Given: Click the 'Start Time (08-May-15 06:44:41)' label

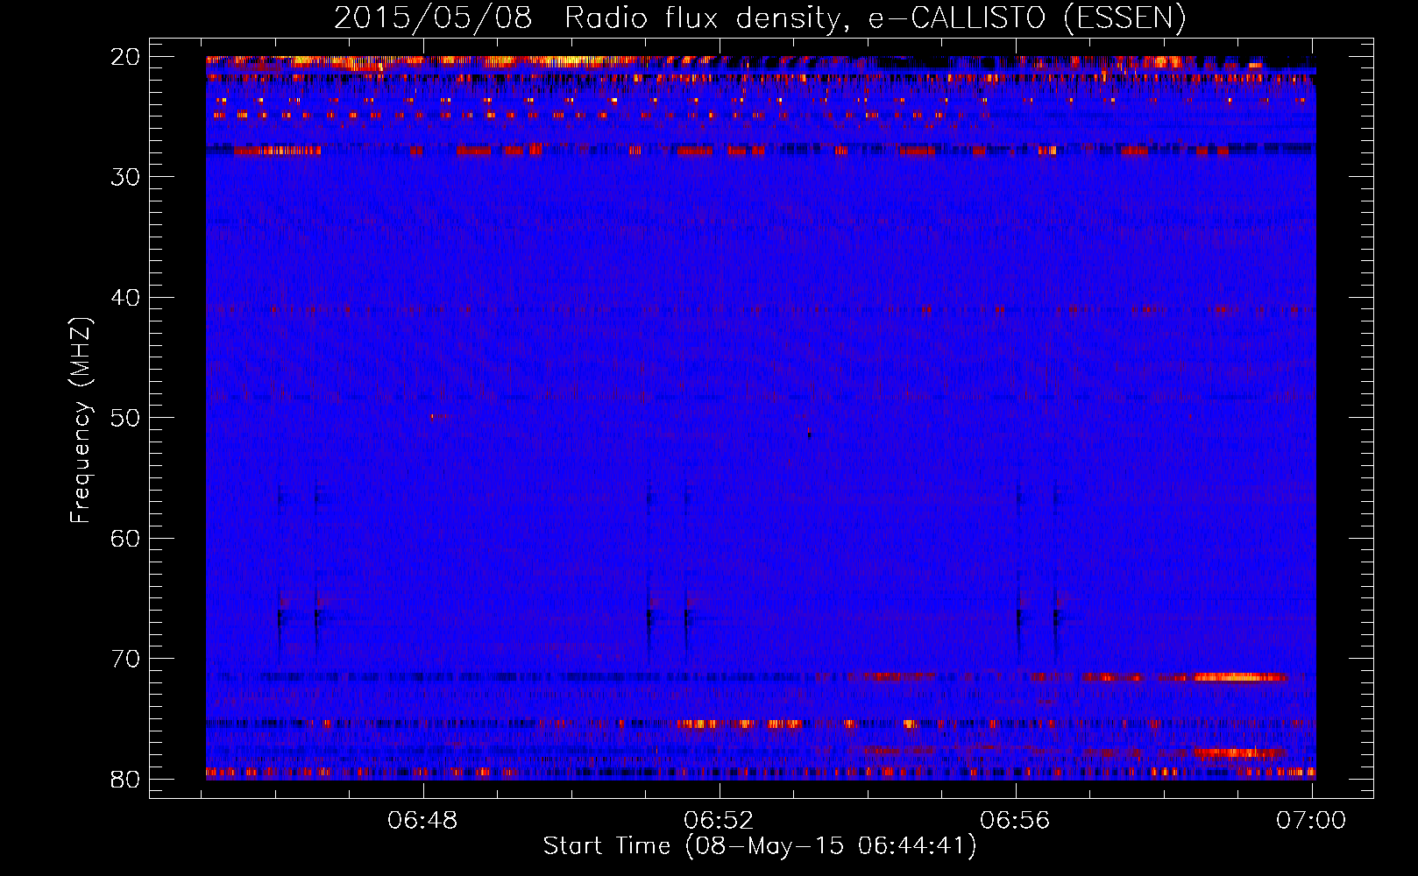Looking at the screenshot, I should 760,845.
